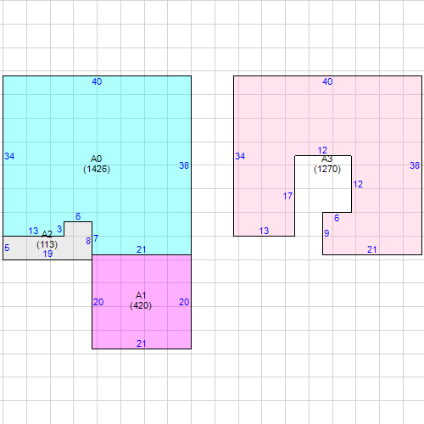The image size is (424, 424).
Task: Select the A0 (1426) area label
Action: (97, 164)
